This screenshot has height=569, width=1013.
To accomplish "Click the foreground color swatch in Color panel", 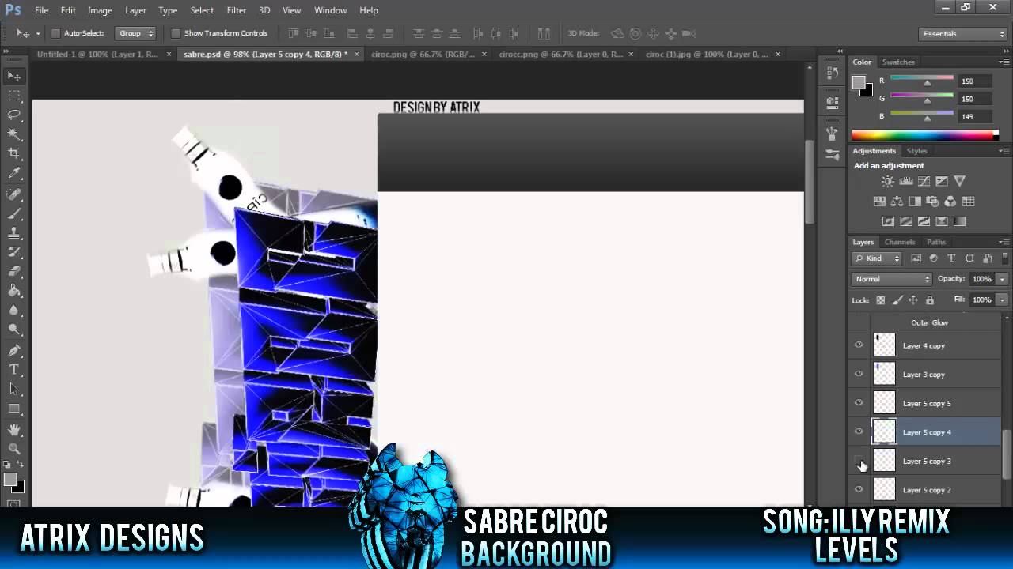I will click(859, 82).
